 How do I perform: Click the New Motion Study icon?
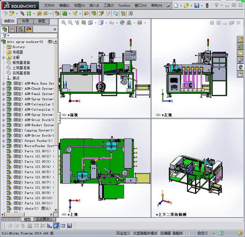[x=86, y=14]
